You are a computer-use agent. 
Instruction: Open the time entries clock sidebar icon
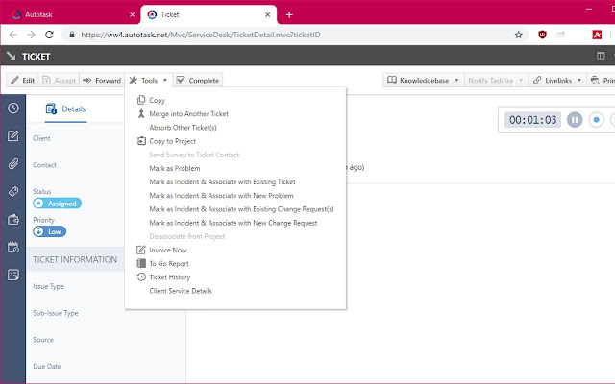(13, 108)
